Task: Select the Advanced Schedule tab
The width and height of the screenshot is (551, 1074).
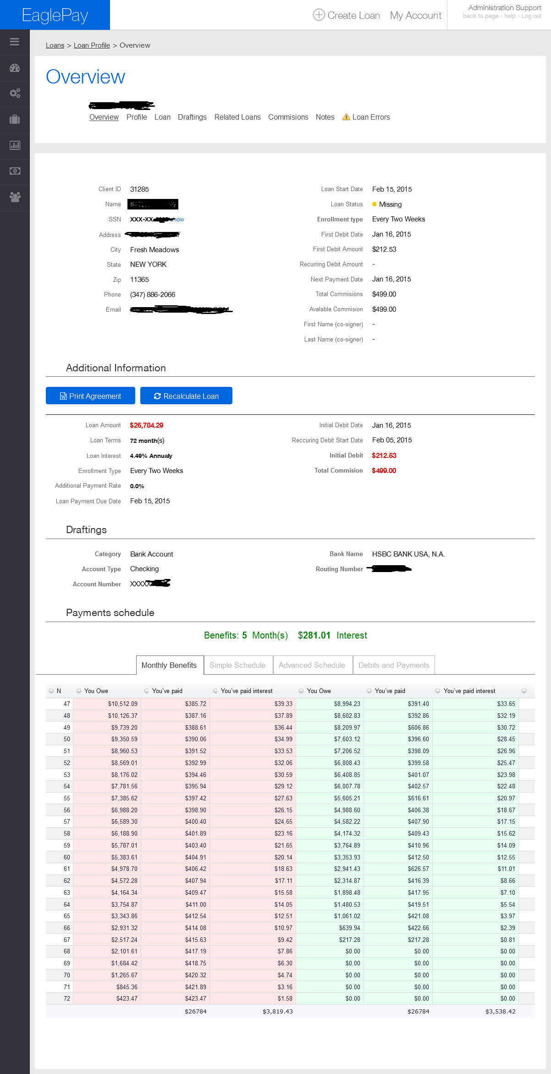Action: tap(312, 665)
